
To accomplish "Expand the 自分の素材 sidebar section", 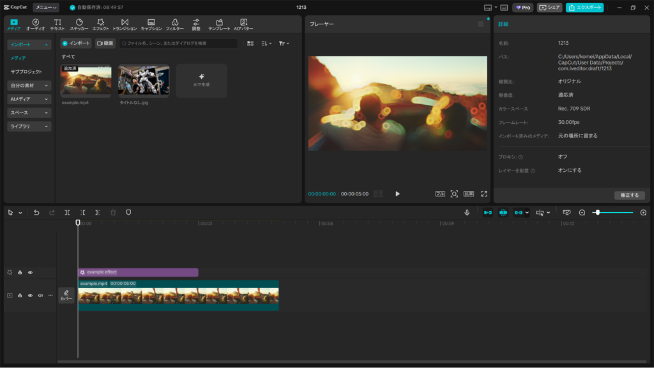I will [x=29, y=85].
